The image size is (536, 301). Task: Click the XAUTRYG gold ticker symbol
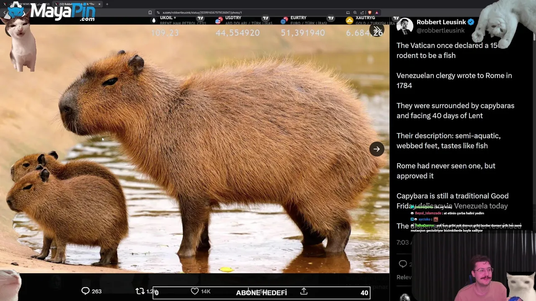(365, 18)
